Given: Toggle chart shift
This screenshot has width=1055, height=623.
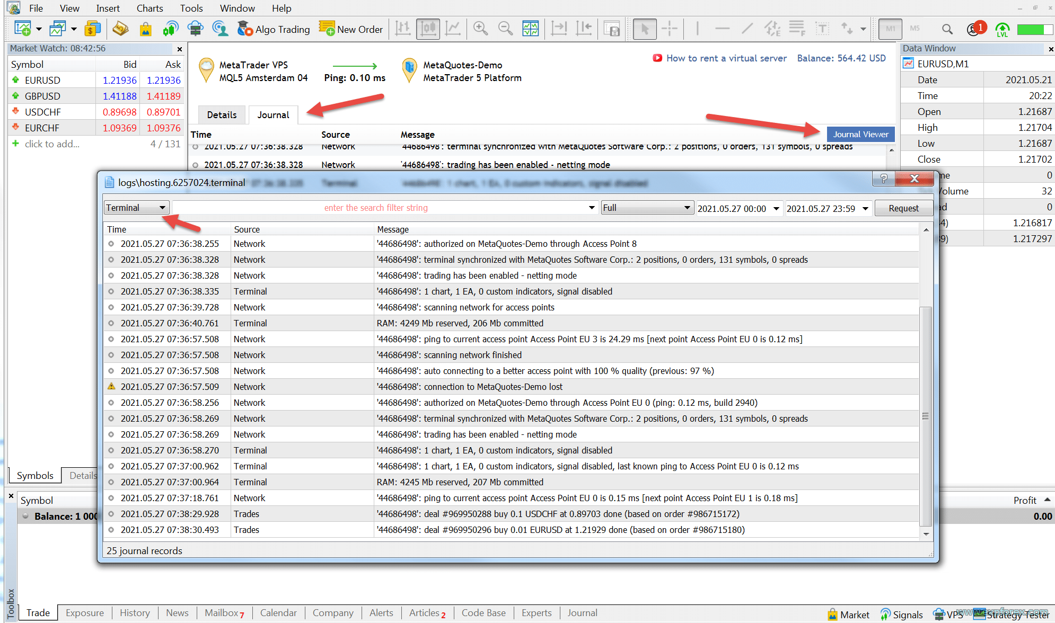Looking at the screenshot, I should click(x=584, y=29).
